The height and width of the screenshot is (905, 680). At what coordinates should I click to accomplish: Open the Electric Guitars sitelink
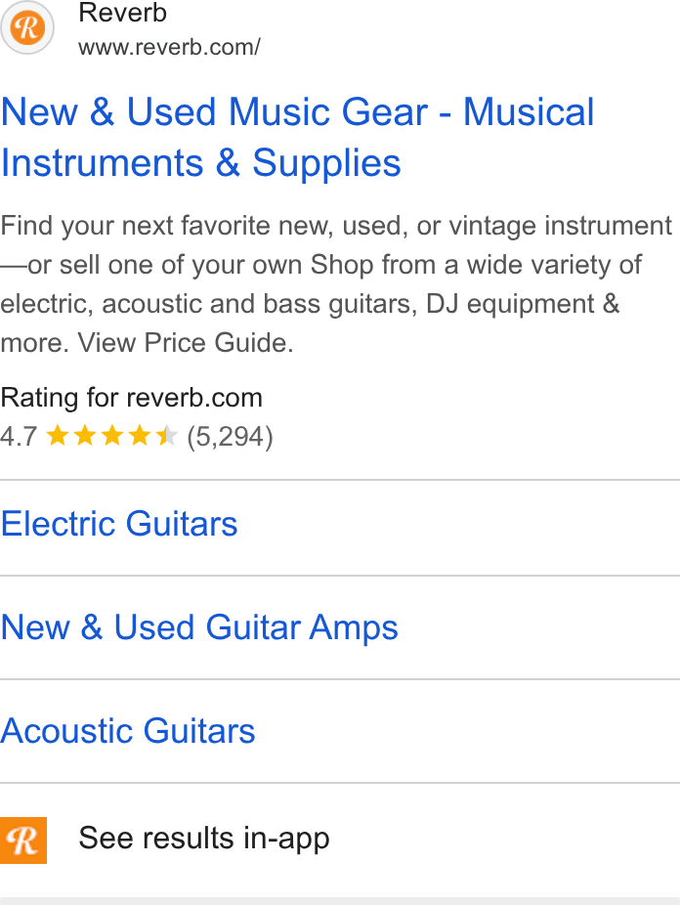pos(119,524)
